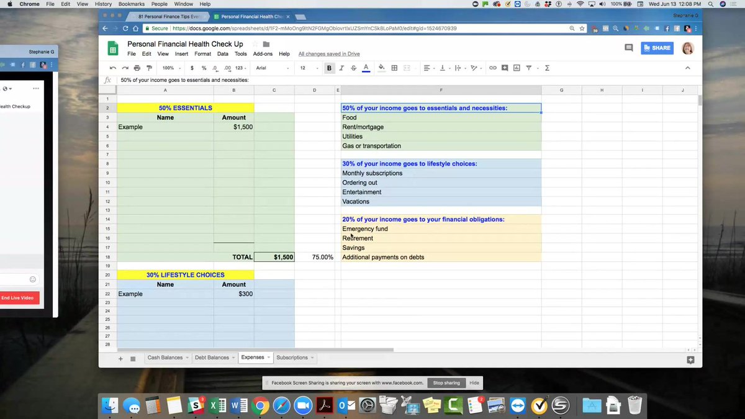745x419 pixels.
Task: Add a new sheet with the plus button
Action: click(x=120, y=358)
